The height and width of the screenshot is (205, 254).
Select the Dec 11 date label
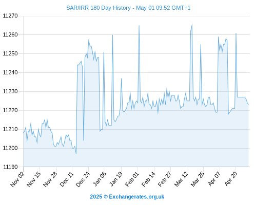(x=67, y=179)
